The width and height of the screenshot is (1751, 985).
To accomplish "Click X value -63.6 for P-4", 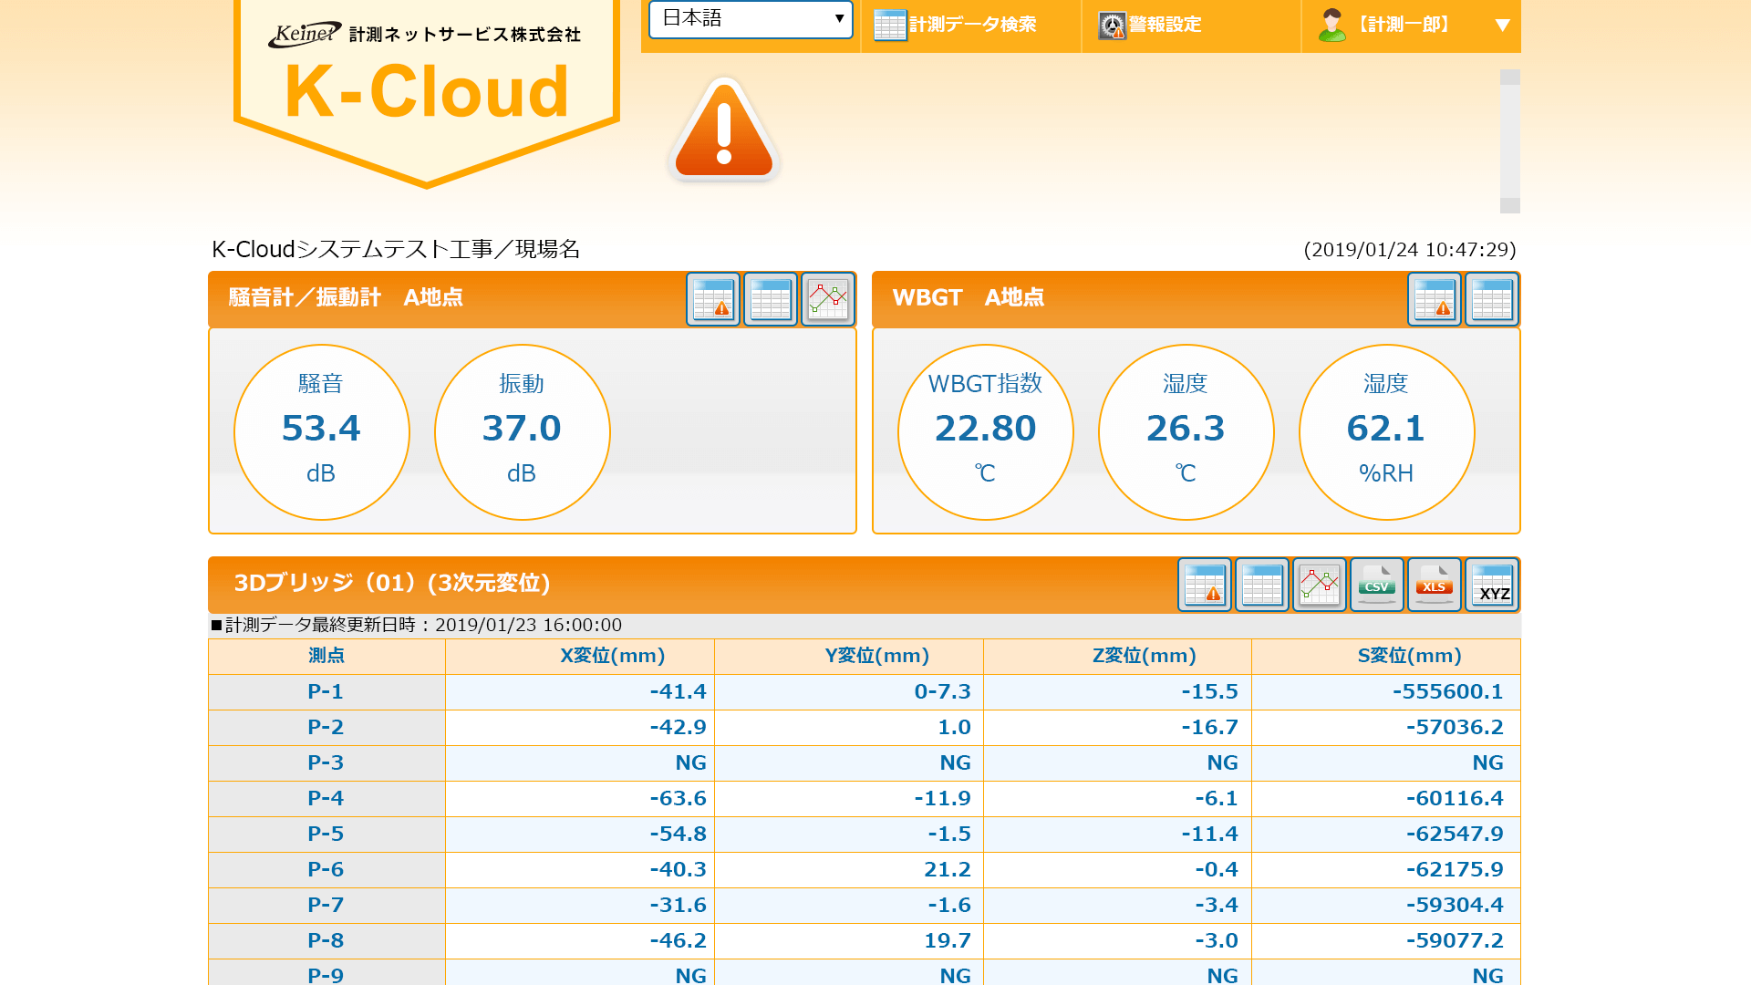I will (678, 799).
